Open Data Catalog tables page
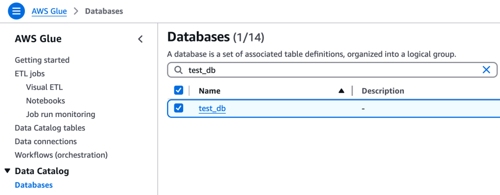This screenshot has height=195, width=500. [x=50, y=128]
